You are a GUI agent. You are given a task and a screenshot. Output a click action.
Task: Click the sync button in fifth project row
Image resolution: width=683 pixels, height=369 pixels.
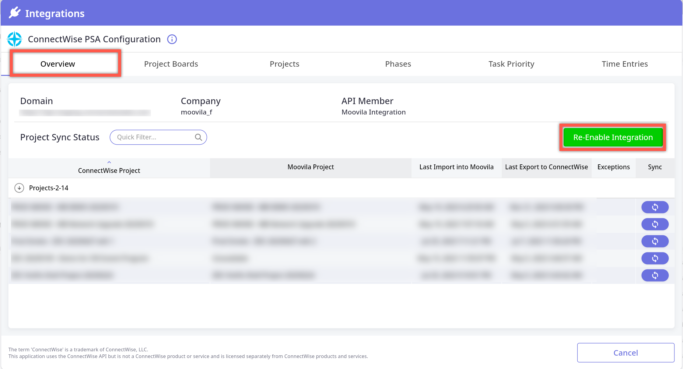click(x=655, y=275)
